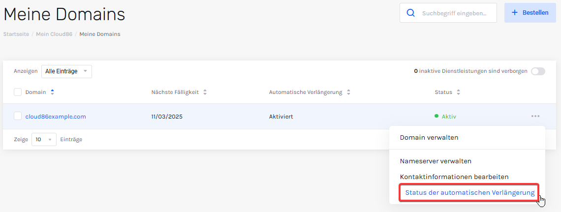561x212 pixels.
Task: Select Status der automatischen Verlängerung menu item
Action: (x=469, y=193)
